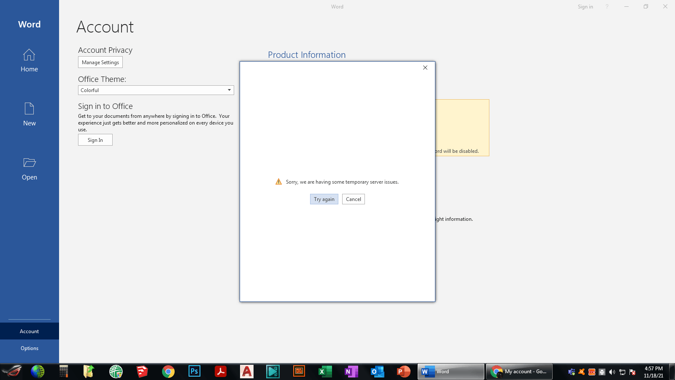675x380 pixels.
Task: Launch SketchUp from the taskbar
Action: (x=142, y=372)
